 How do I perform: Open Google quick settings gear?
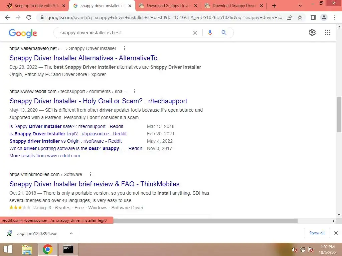[x=312, y=32]
